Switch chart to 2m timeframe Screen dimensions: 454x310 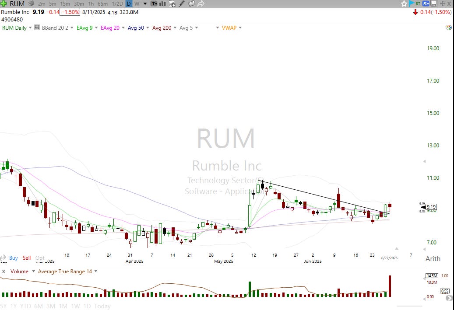click(x=42, y=4)
